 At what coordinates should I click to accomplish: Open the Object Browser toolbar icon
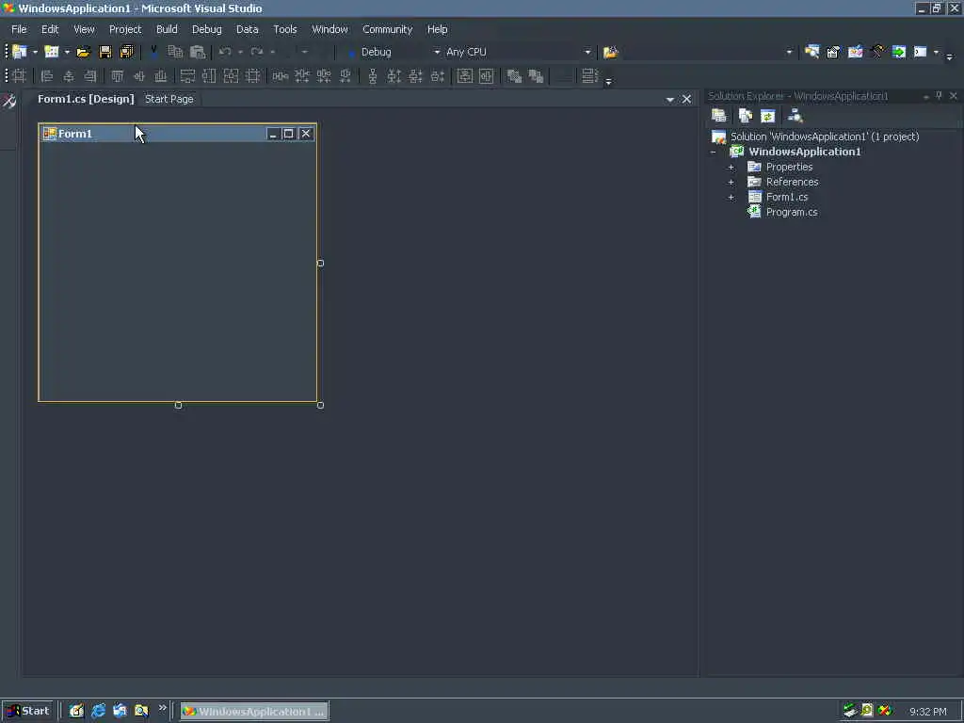[855, 53]
